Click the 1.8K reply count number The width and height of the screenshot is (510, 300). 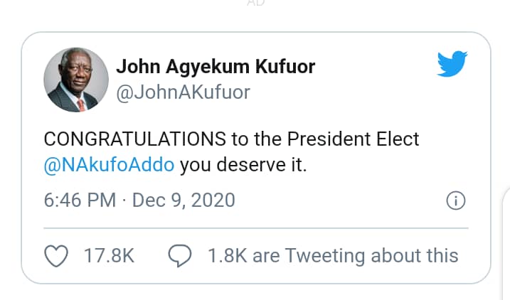coord(226,255)
